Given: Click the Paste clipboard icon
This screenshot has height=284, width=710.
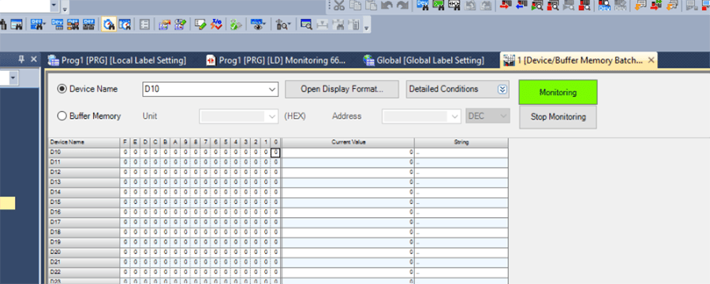Looking at the screenshot, I should [x=372, y=6].
